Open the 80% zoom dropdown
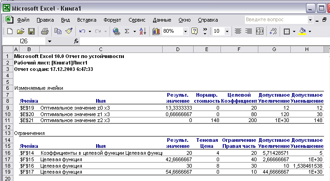The width and height of the screenshot is (330, 181). pyautogui.click(x=185, y=31)
